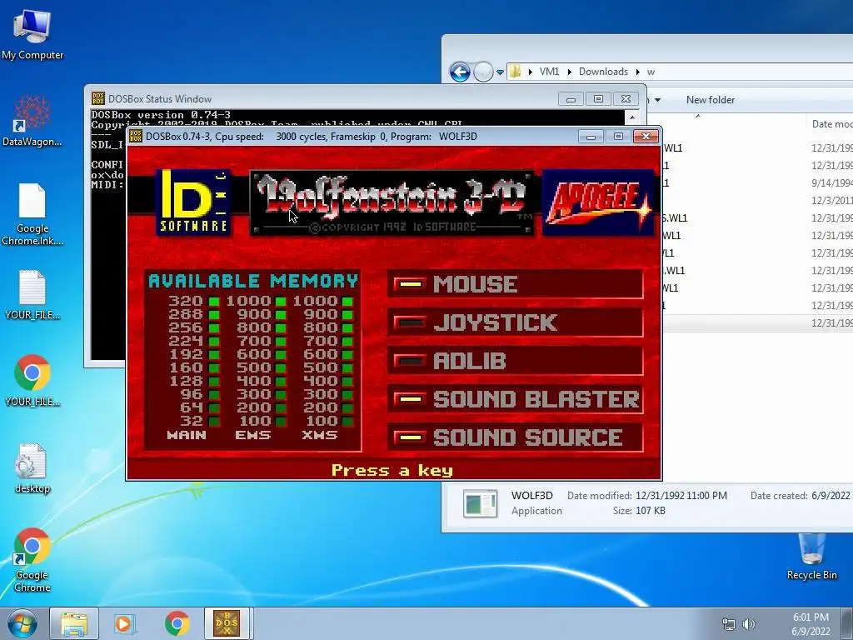Click Downloads in the Explorer breadcrumb
Image resolution: width=853 pixels, height=640 pixels.
tap(603, 72)
